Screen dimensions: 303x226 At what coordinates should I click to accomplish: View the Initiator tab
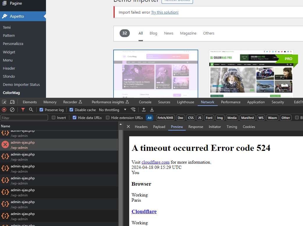point(215,126)
